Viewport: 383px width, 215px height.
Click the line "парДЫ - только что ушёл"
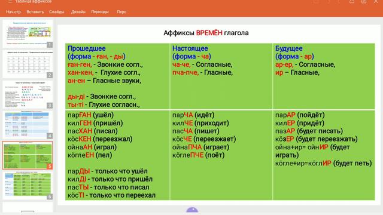tap(108, 171)
